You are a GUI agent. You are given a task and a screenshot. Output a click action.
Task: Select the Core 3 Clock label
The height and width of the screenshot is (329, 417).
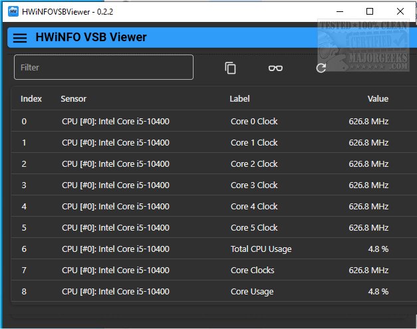[x=254, y=185]
